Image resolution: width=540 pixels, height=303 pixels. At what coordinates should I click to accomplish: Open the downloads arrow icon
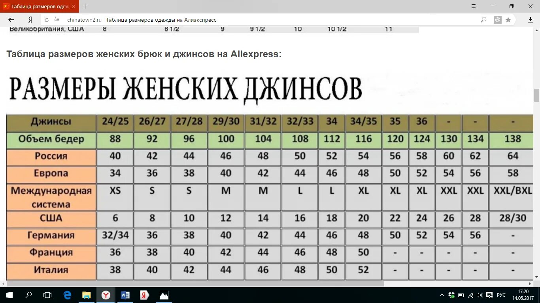click(531, 20)
